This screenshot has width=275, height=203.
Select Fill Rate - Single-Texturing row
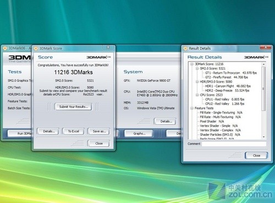[221, 112]
